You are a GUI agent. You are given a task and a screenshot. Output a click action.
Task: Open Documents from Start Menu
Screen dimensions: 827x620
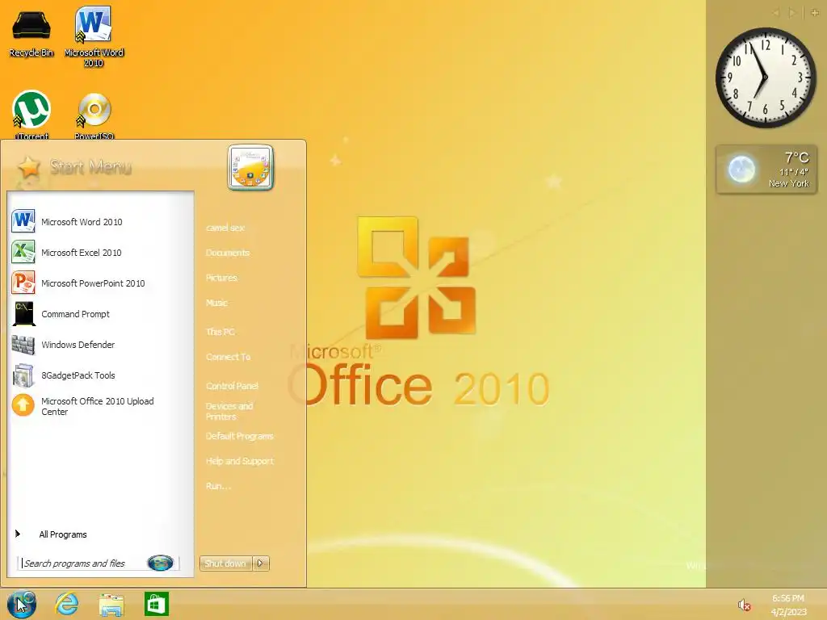coord(227,253)
